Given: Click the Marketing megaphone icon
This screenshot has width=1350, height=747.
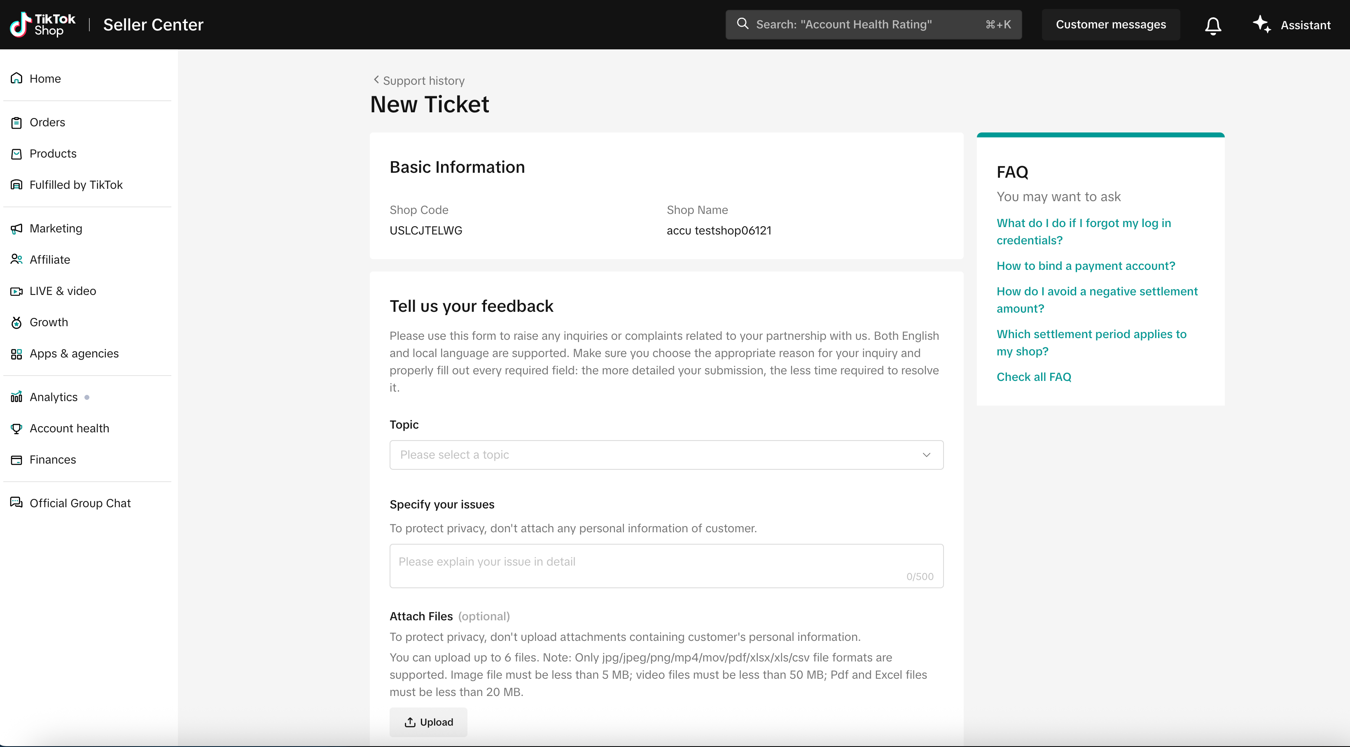Looking at the screenshot, I should coord(16,229).
